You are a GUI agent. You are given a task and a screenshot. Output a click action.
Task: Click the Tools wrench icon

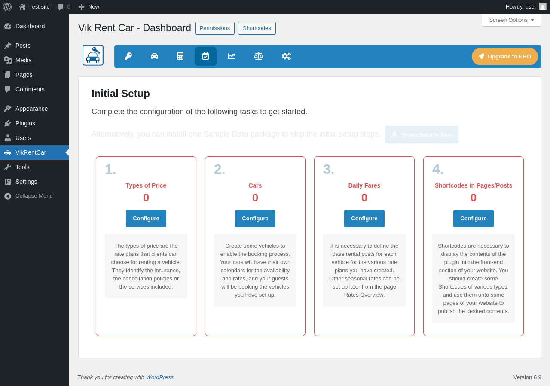click(8, 167)
